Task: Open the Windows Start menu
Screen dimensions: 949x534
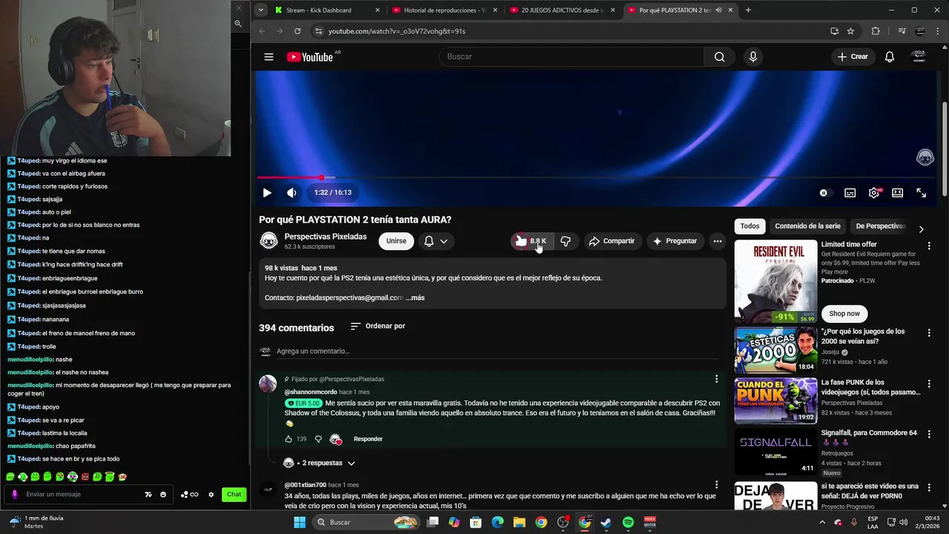Action: [300, 522]
